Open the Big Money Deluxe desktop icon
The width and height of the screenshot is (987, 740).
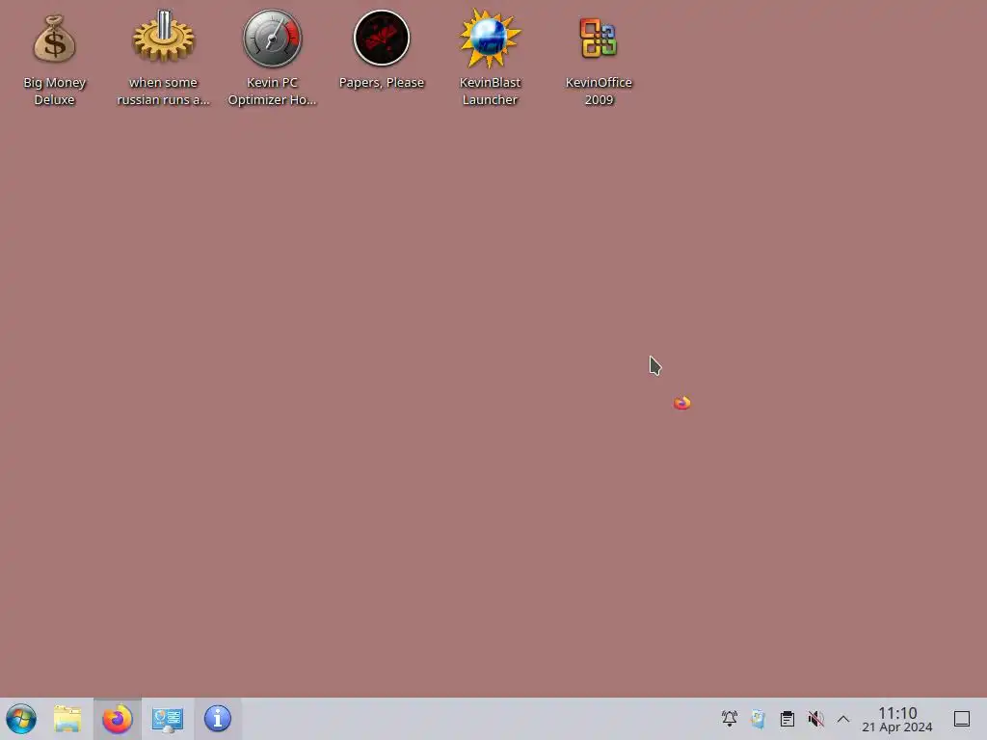[x=54, y=39]
